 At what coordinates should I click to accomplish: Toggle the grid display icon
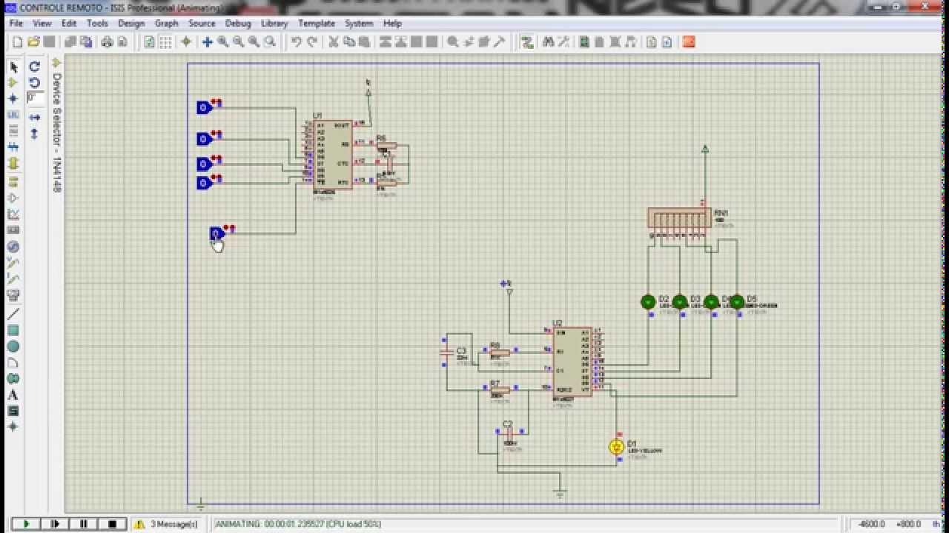pyautogui.click(x=165, y=42)
